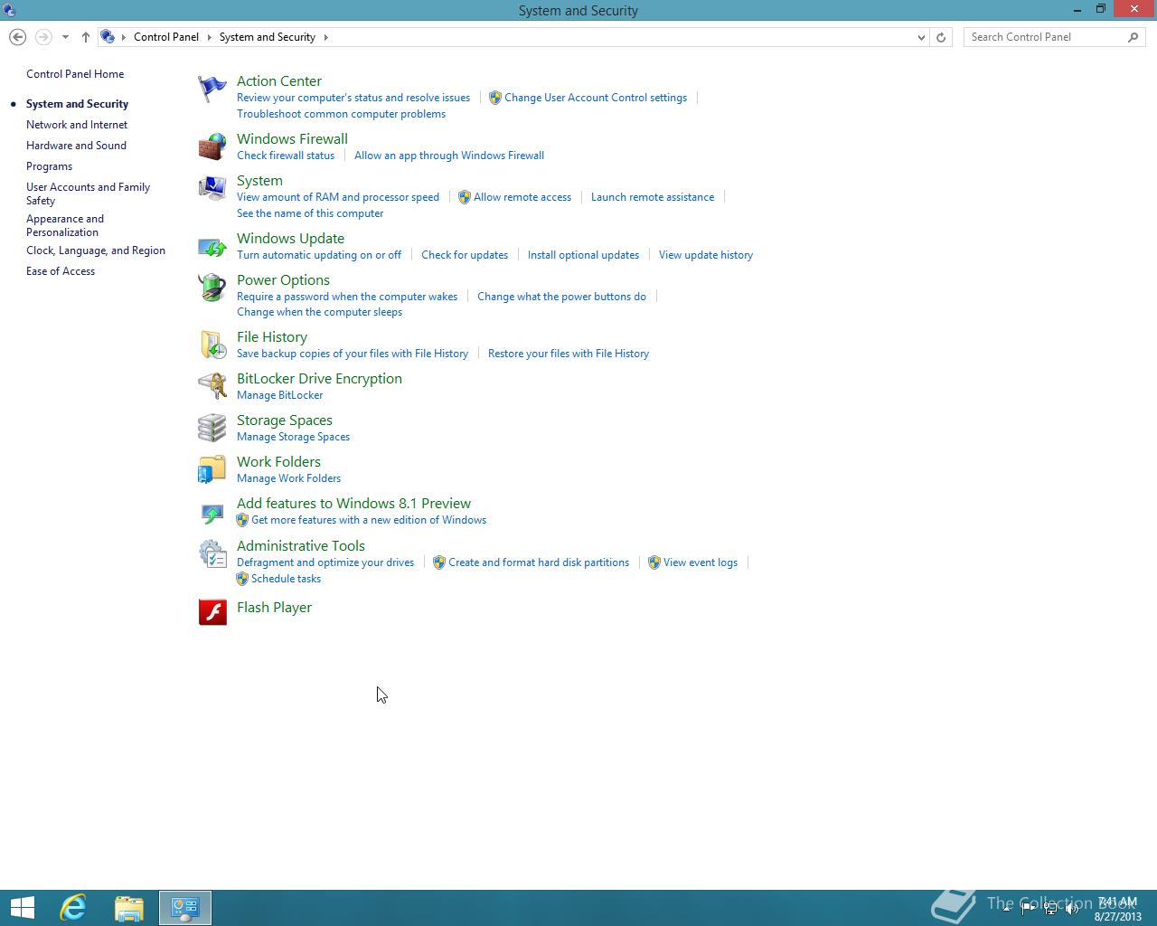Select Network and Internet category
The width and height of the screenshot is (1157, 926).
(77, 125)
